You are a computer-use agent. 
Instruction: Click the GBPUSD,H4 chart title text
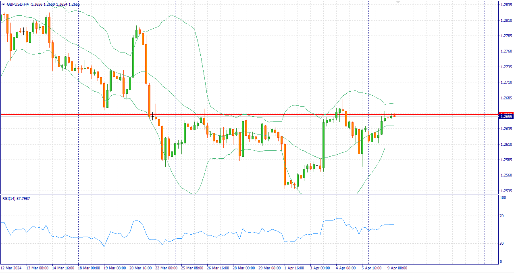point(18,4)
